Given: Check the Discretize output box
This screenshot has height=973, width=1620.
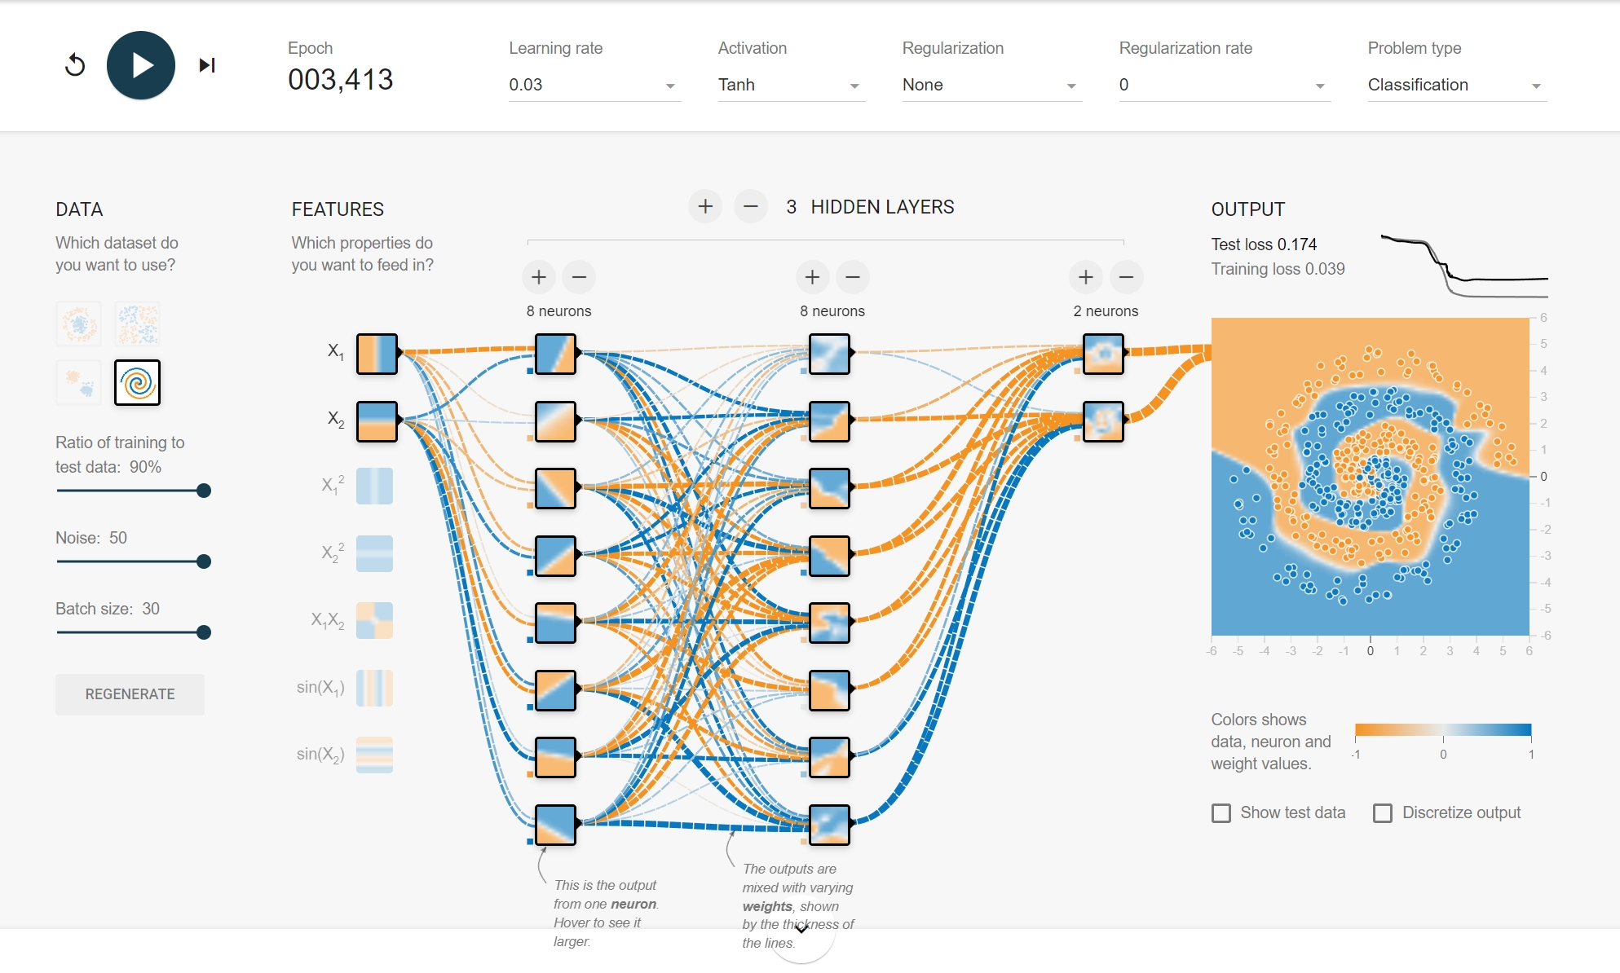Looking at the screenshot, I should click(x=1383, y=813).
